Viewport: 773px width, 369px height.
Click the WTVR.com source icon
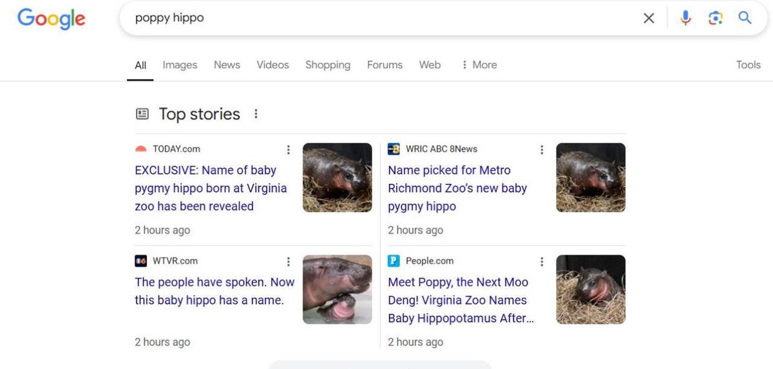click(x=141, y=261)
